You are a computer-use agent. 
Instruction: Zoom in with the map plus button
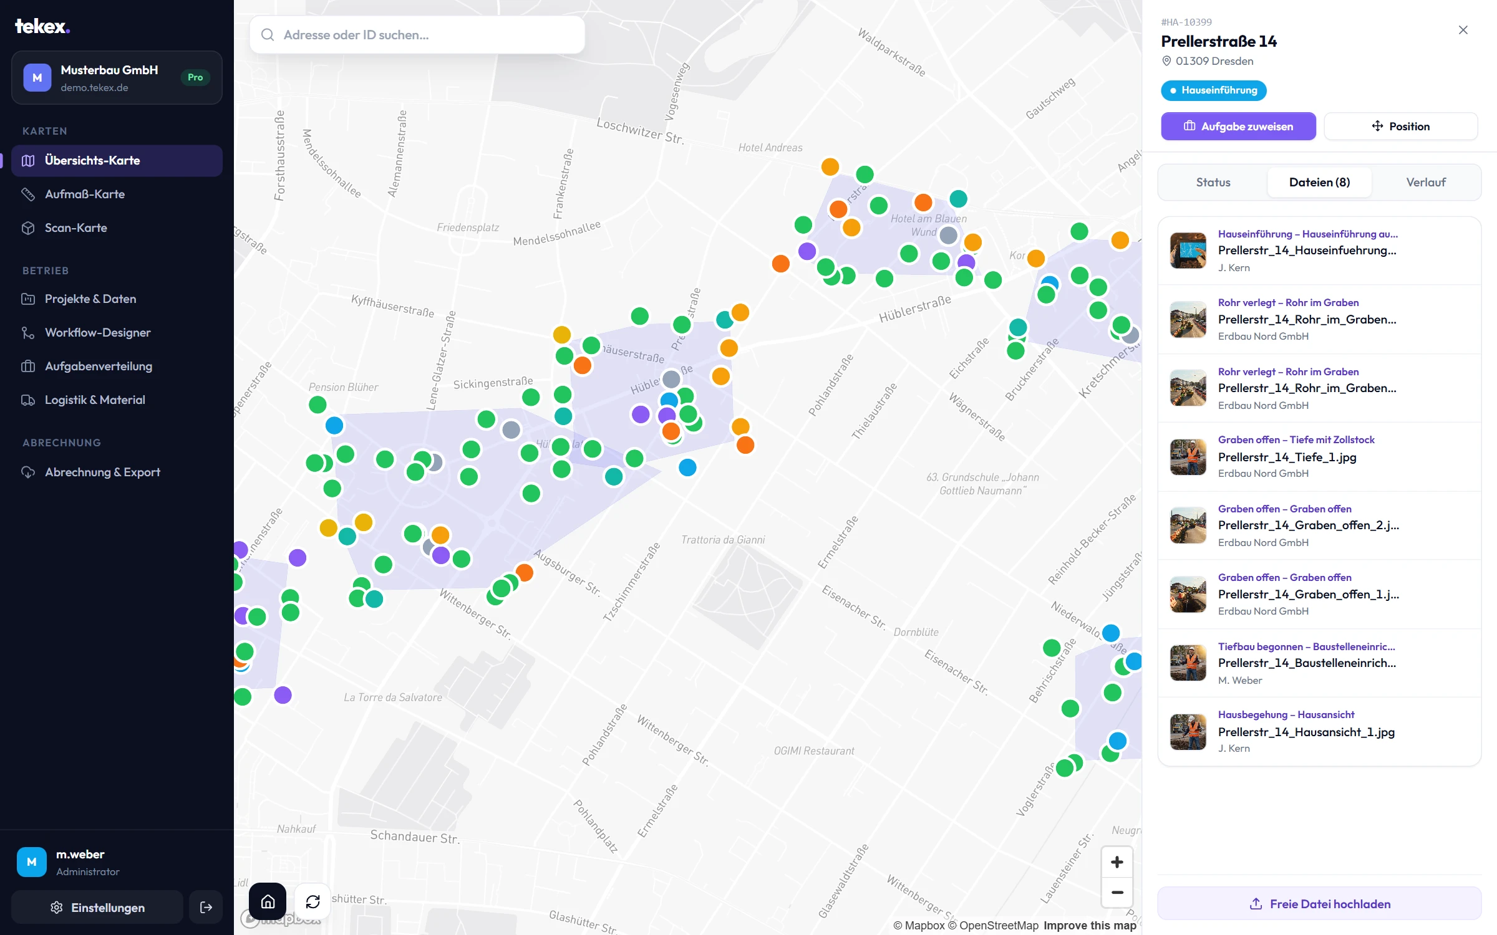[x=1117, y=862]
